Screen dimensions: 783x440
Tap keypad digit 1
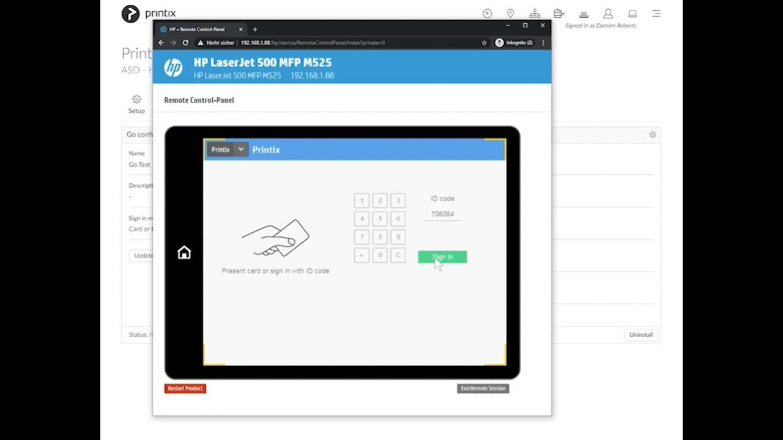tap(362, 200)
